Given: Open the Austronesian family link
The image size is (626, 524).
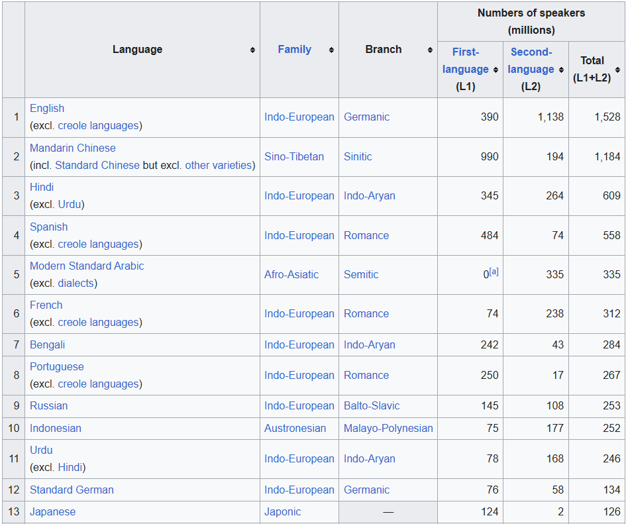Looking at the screenshot, I should pos(295,428).
